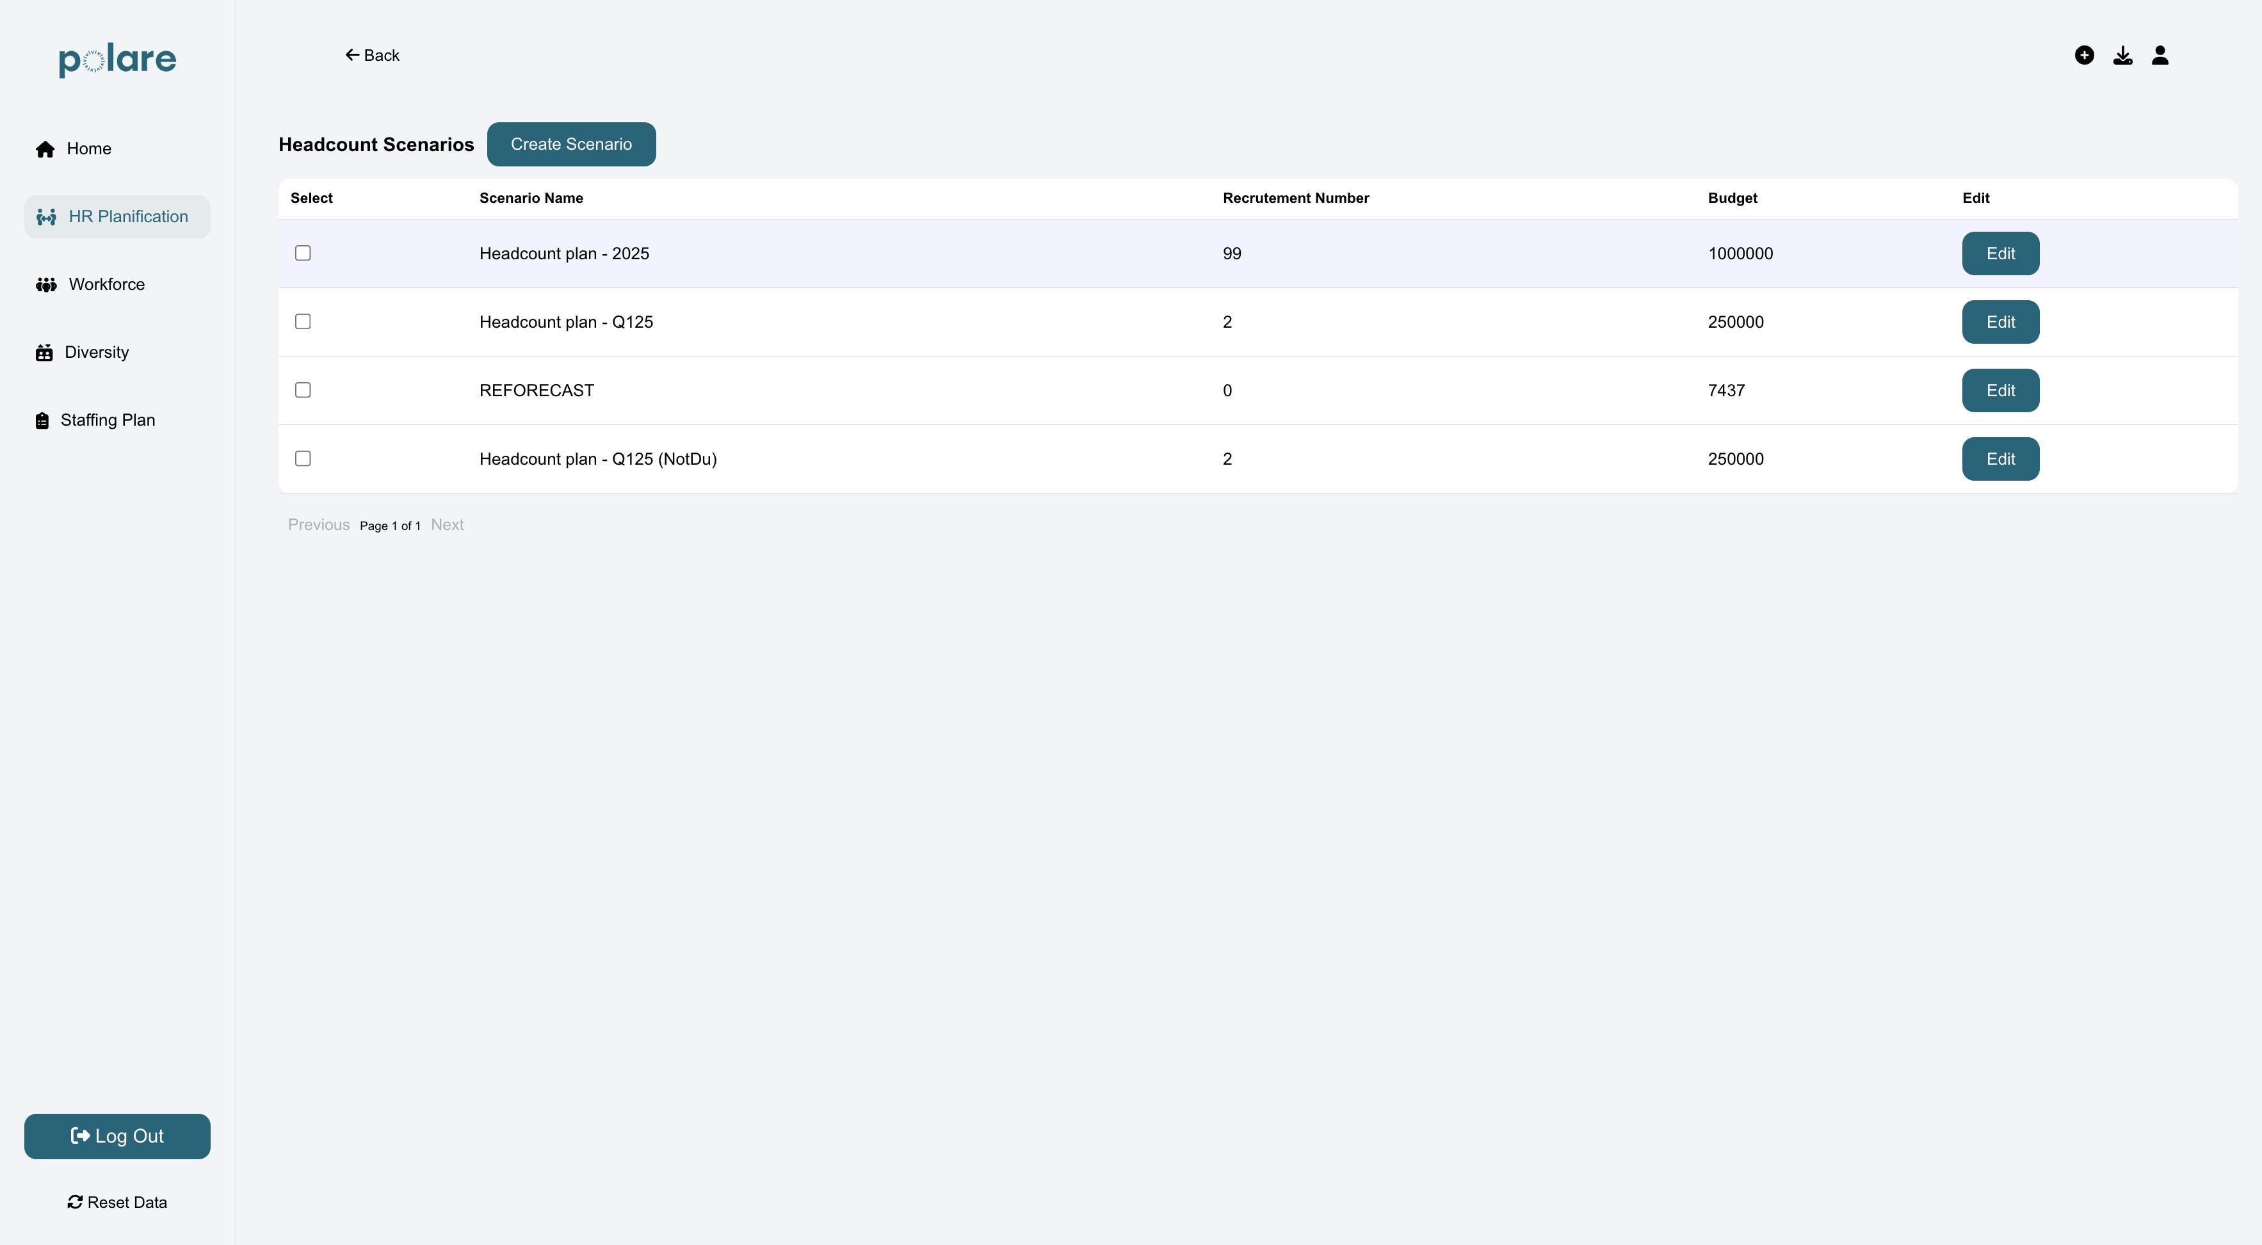Screen dimensions: 2262x1245
Task: Tick checkbox for Q125 (NotDu) plan
Action: (x=303, y=458)
